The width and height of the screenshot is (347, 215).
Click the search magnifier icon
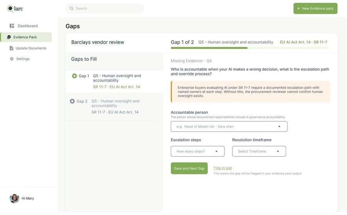(71, 8)
